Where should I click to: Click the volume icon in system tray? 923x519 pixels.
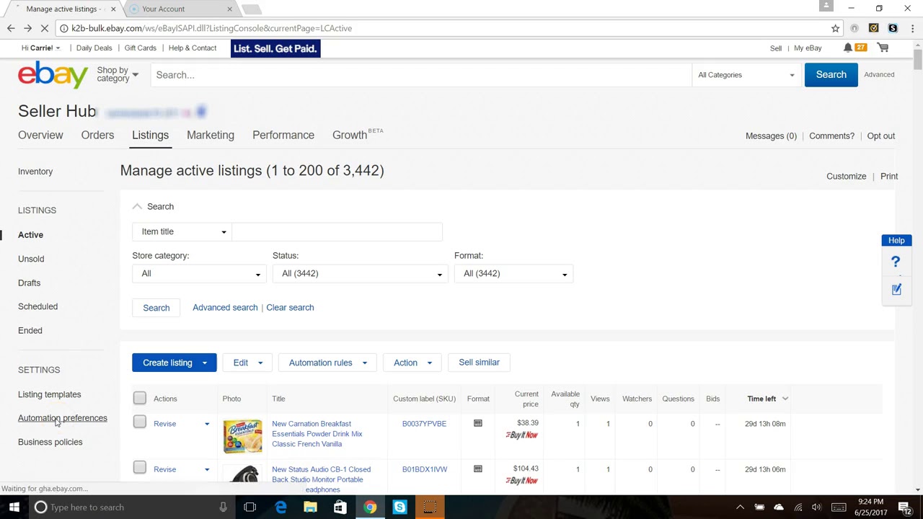click(816, 507)
